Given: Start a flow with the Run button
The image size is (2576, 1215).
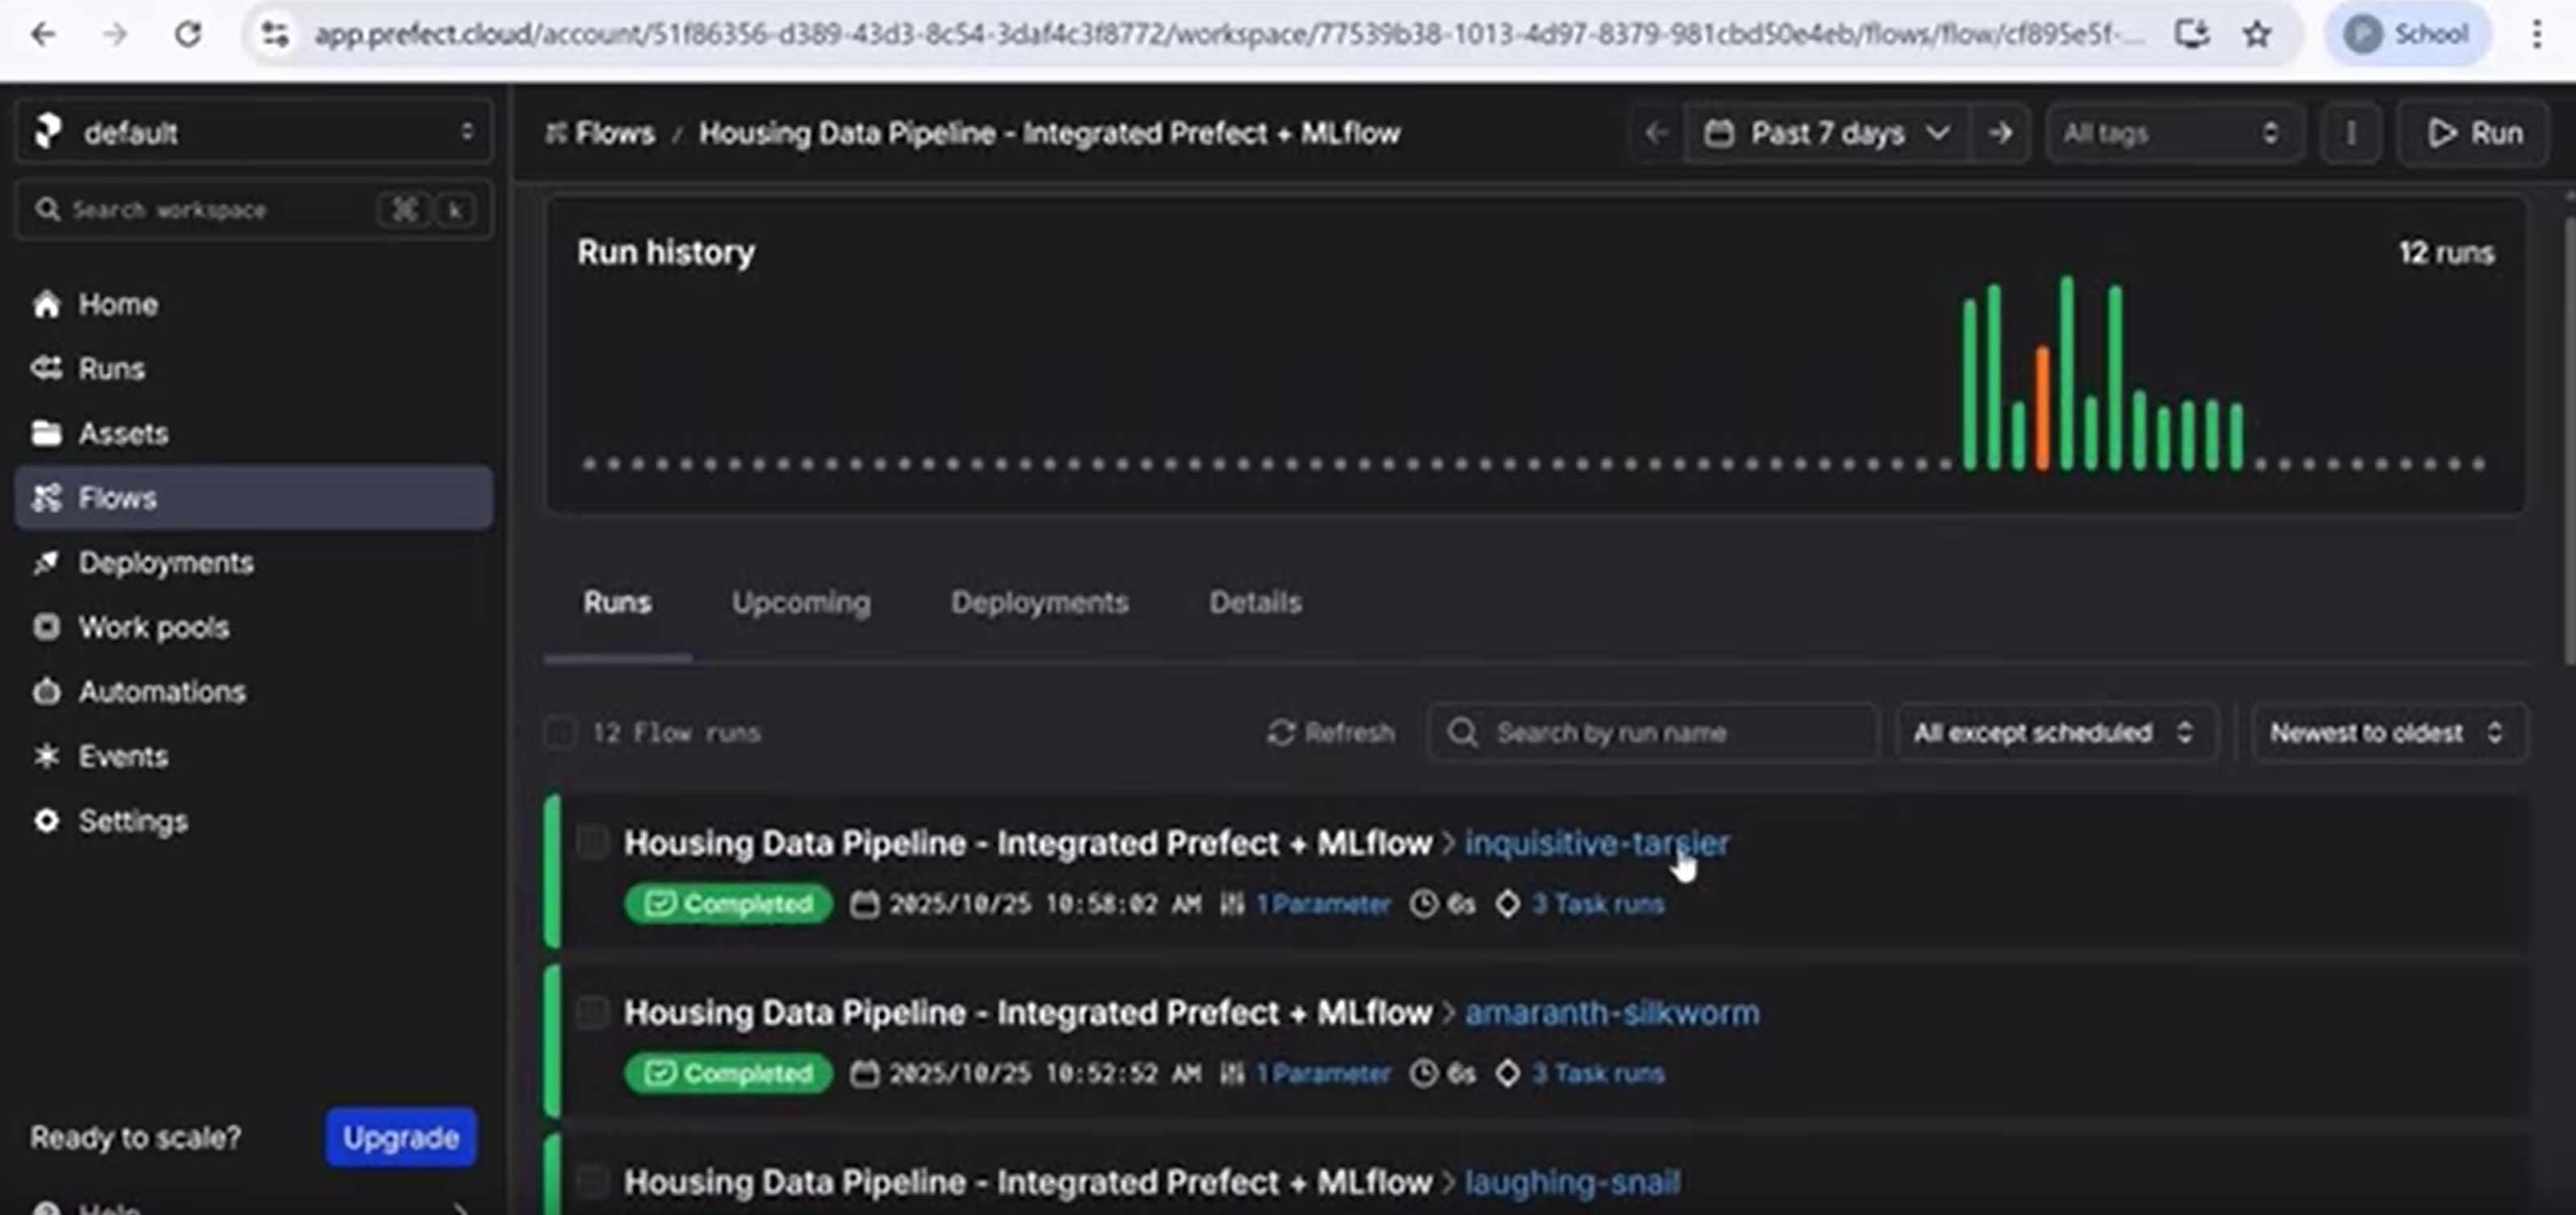Looking at the screenshot, I should tap(2472, 133).
